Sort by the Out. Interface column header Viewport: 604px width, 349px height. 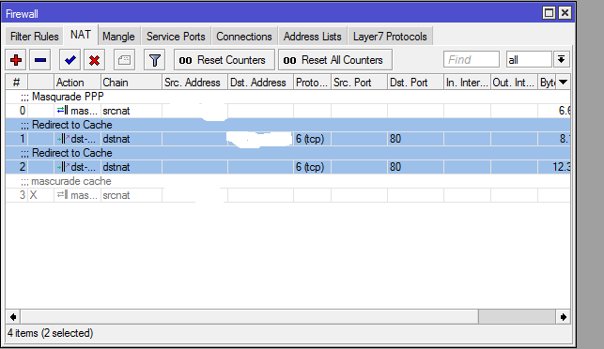514,83
